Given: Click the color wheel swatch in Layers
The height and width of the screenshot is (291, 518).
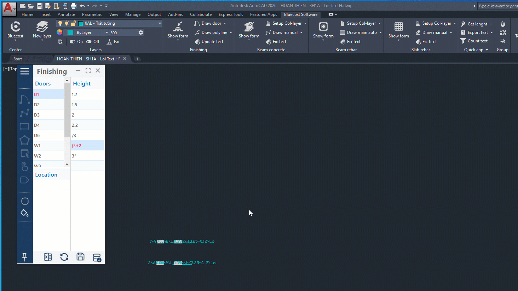Looking at the screenshot, I should (x=59, y=32).
